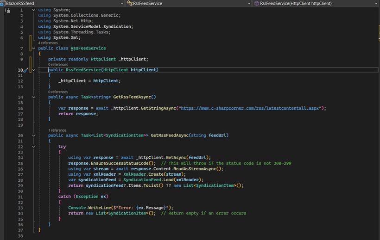Open the c-sharpcorner RSS feed URL link

pyautogui.click(x=250, y=108)
